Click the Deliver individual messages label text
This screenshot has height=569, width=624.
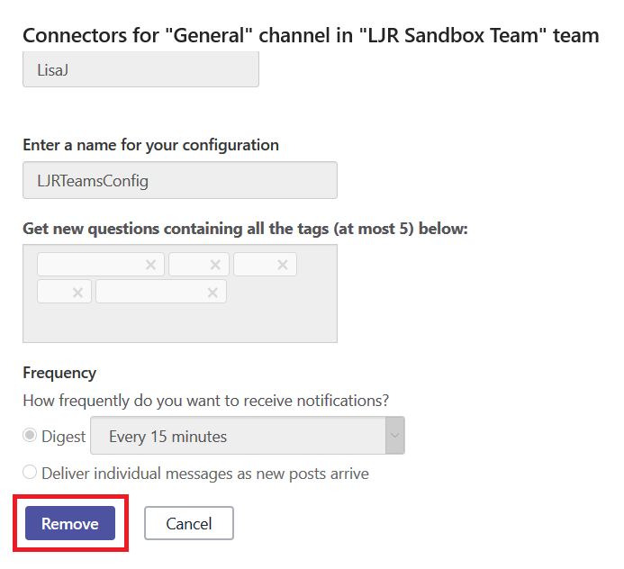click(205, 474)
